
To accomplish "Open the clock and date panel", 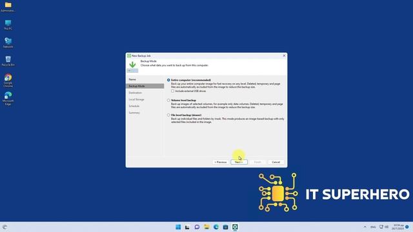I will tap(398, 227).
